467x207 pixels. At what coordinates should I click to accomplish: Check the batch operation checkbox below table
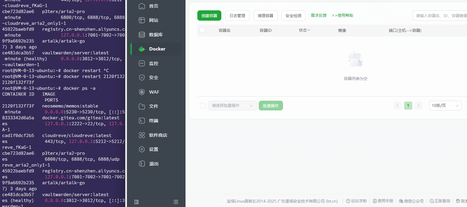coord(203,105)
